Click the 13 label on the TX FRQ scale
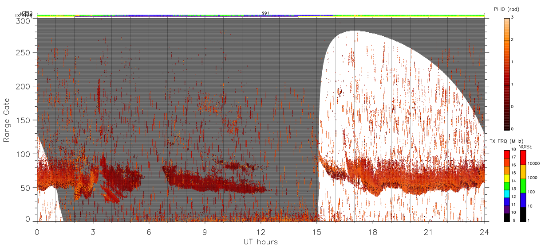Image resolution: width=545 pixels, height=251 pixels. [x=513, y=189]
